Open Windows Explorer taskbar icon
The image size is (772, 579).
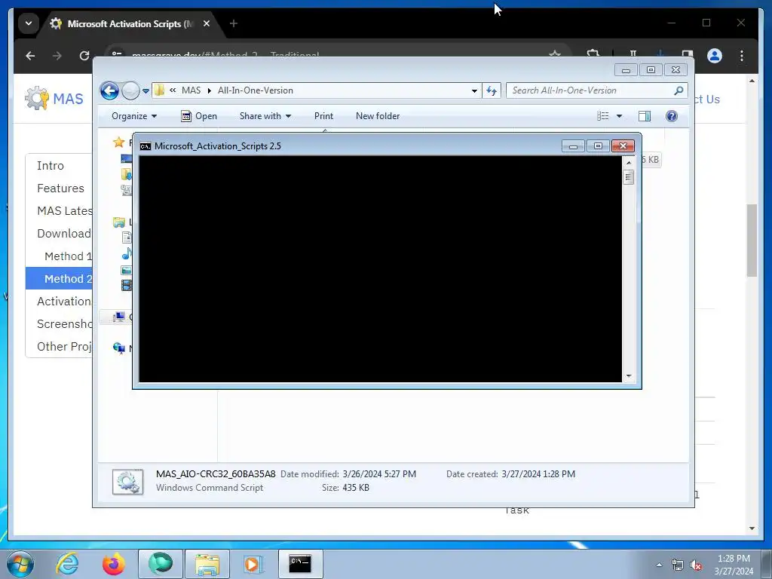[207, 564]
